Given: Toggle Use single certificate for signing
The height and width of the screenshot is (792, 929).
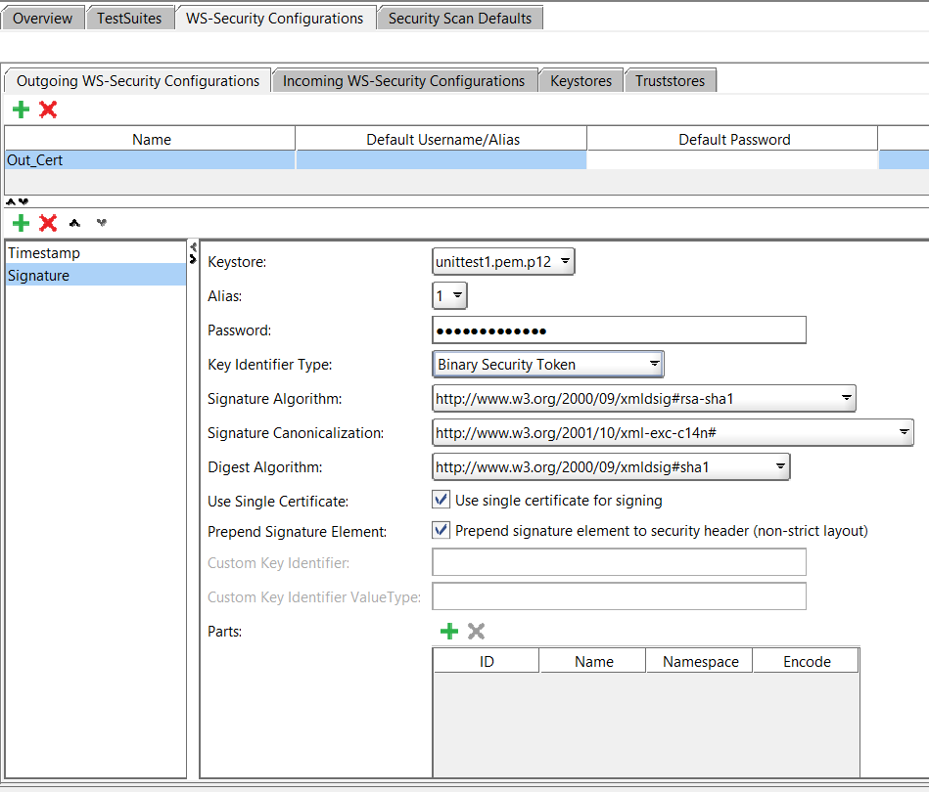Looking at the screenshot, I should point(441,501).
